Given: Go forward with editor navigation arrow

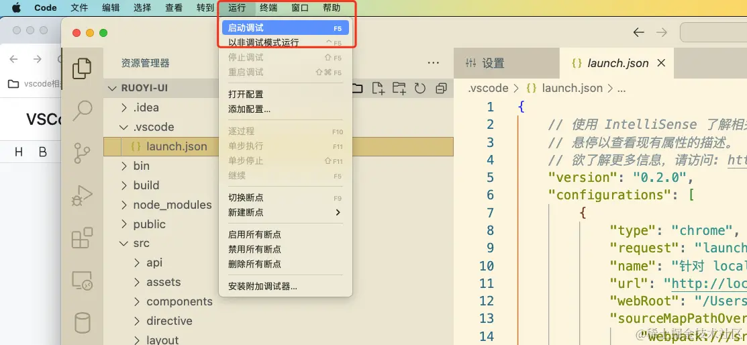Looking at the screenshot, I should tap(662, 32).
